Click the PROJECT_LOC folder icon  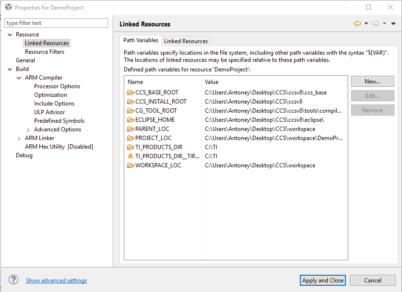[130, 138]
